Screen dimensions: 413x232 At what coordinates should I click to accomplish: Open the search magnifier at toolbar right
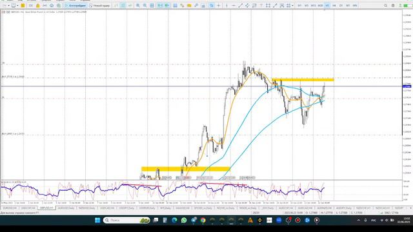point(386,6)
